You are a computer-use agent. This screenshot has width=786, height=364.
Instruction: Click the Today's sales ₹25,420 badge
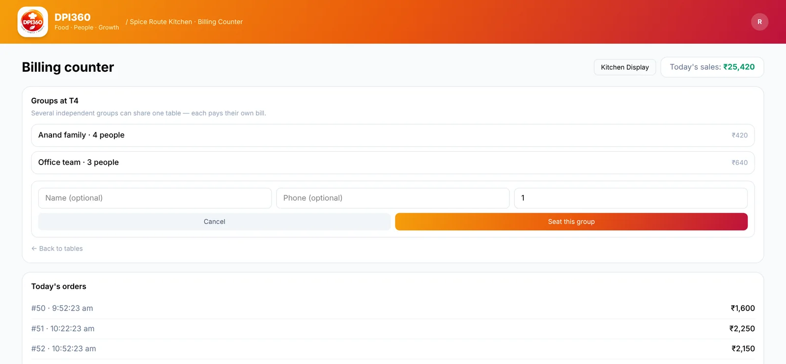tap(712, 67)
